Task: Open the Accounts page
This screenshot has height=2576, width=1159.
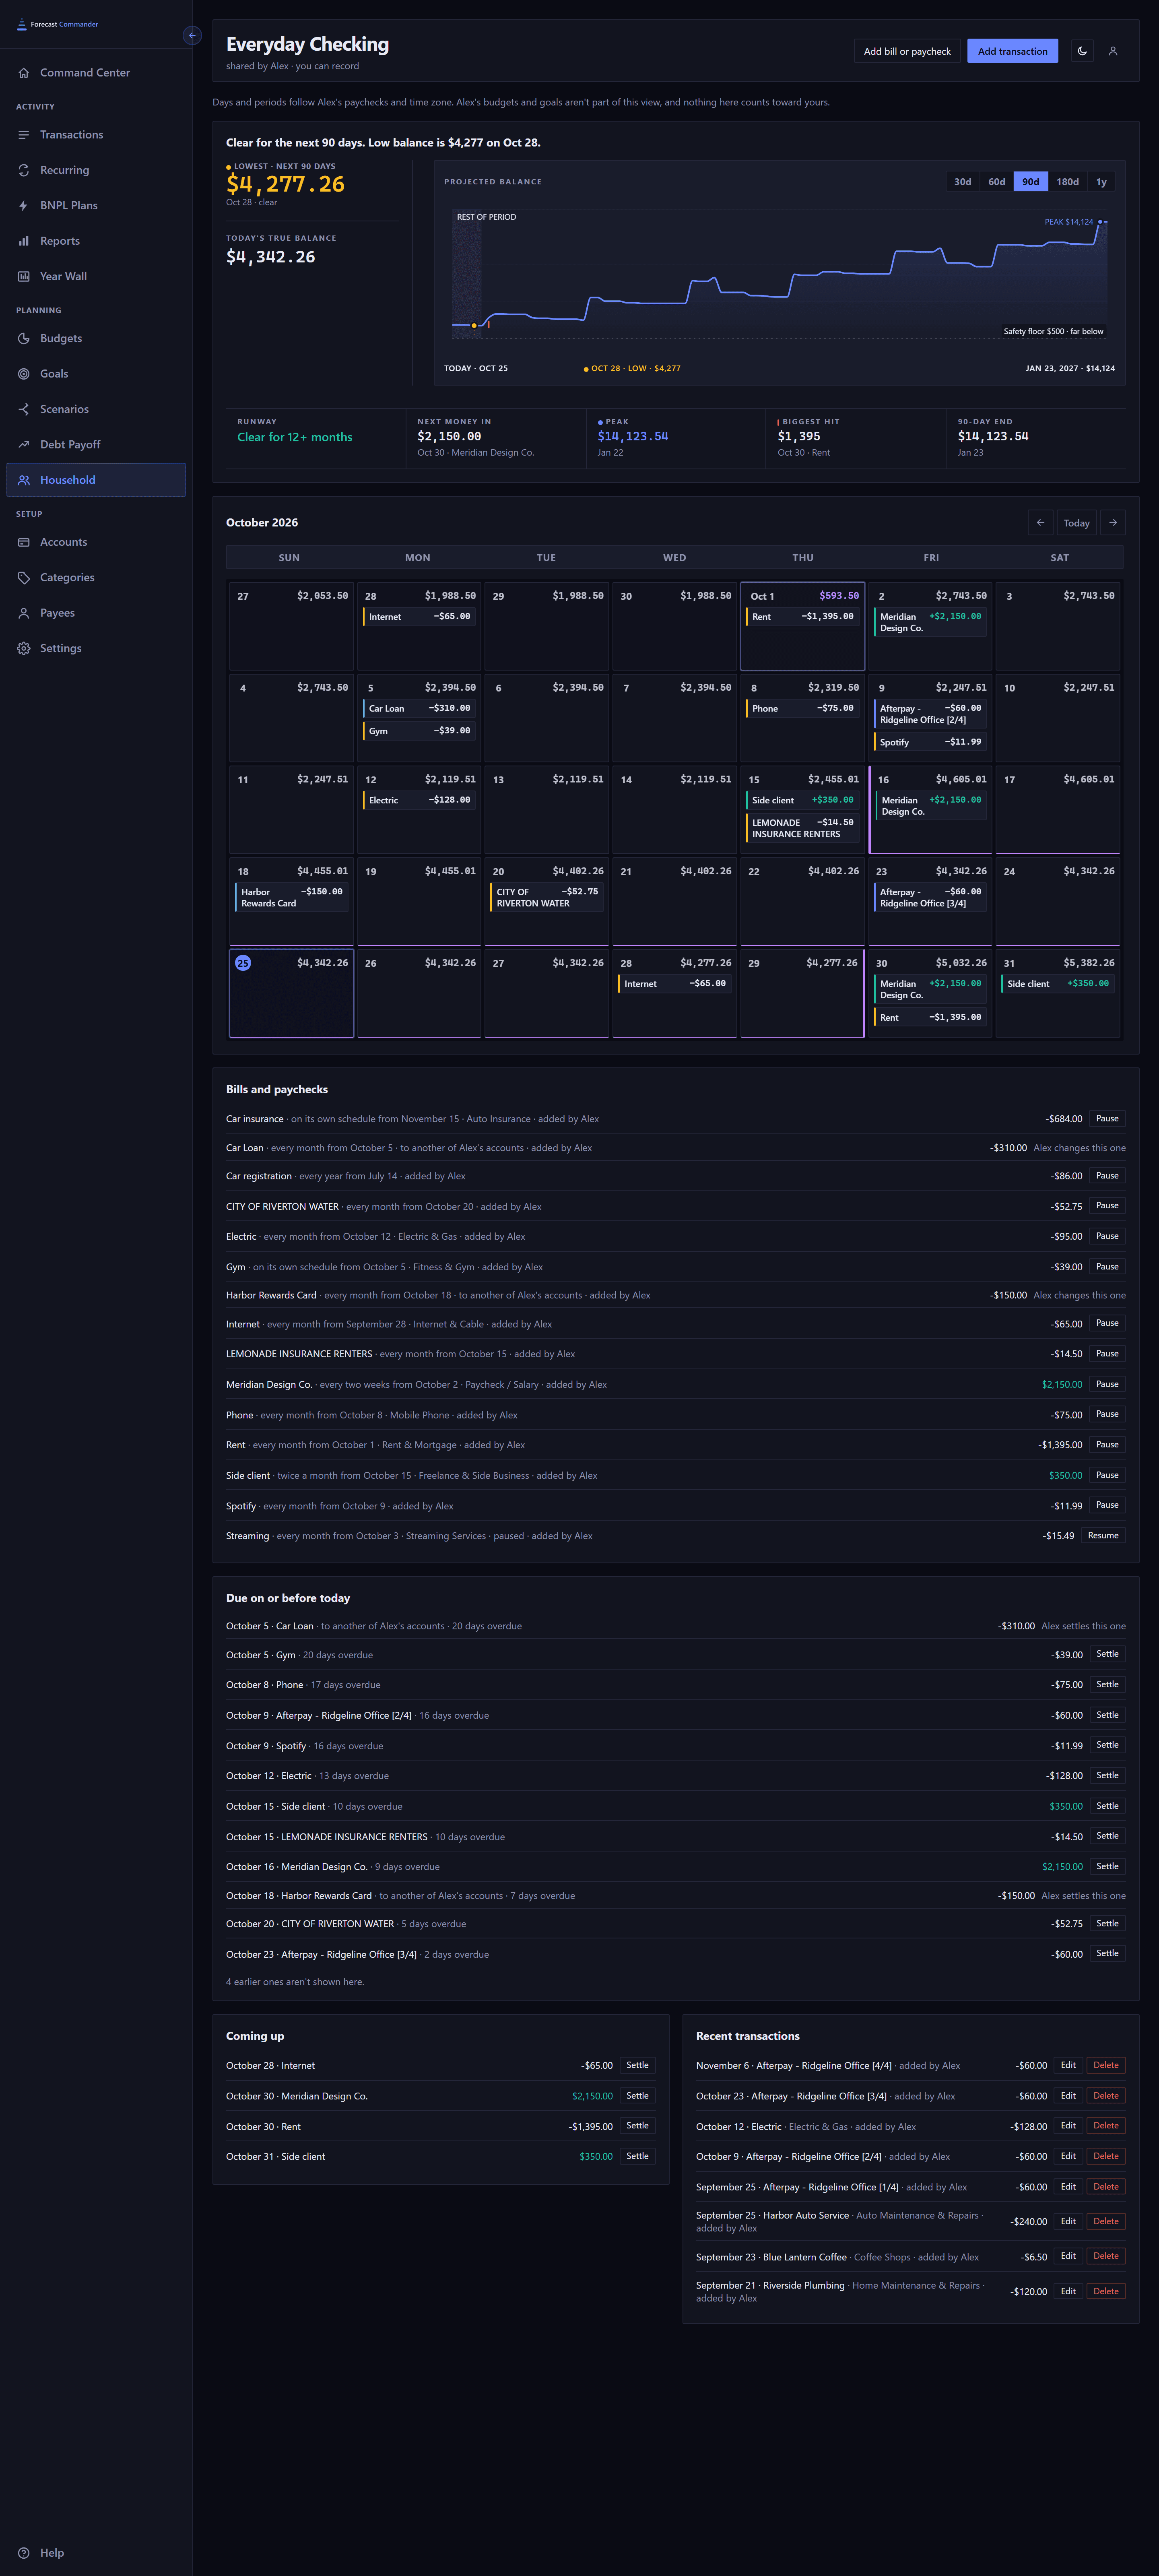Action: [96, 542]
